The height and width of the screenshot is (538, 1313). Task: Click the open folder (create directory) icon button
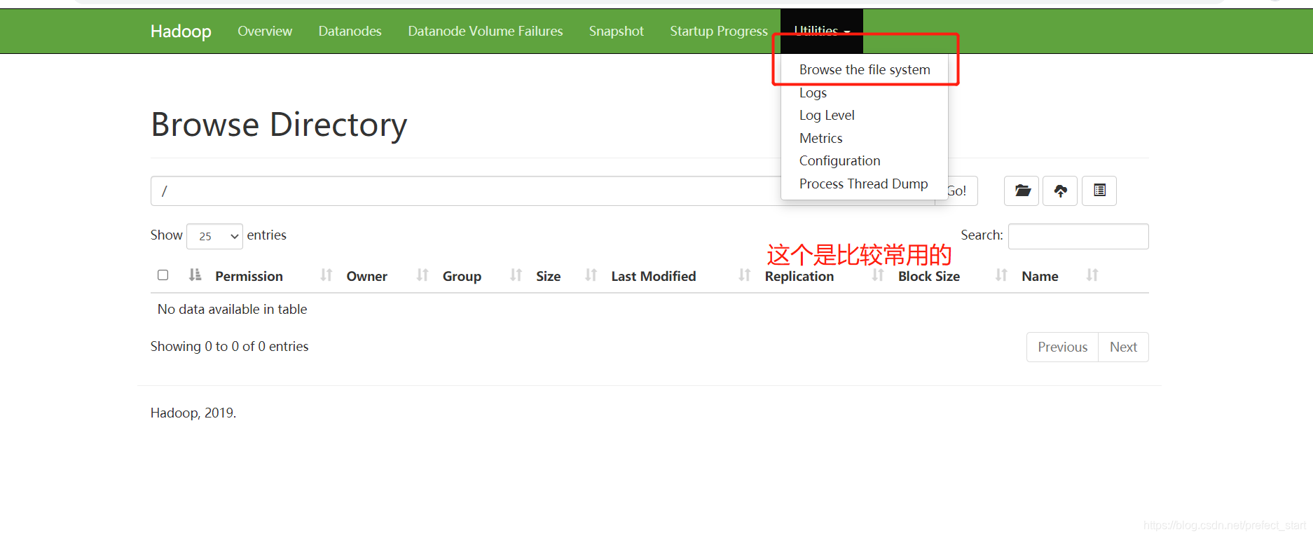coord(1022,191)
